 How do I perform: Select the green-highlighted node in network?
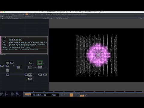pyautogui.click(x=40, y=62)
